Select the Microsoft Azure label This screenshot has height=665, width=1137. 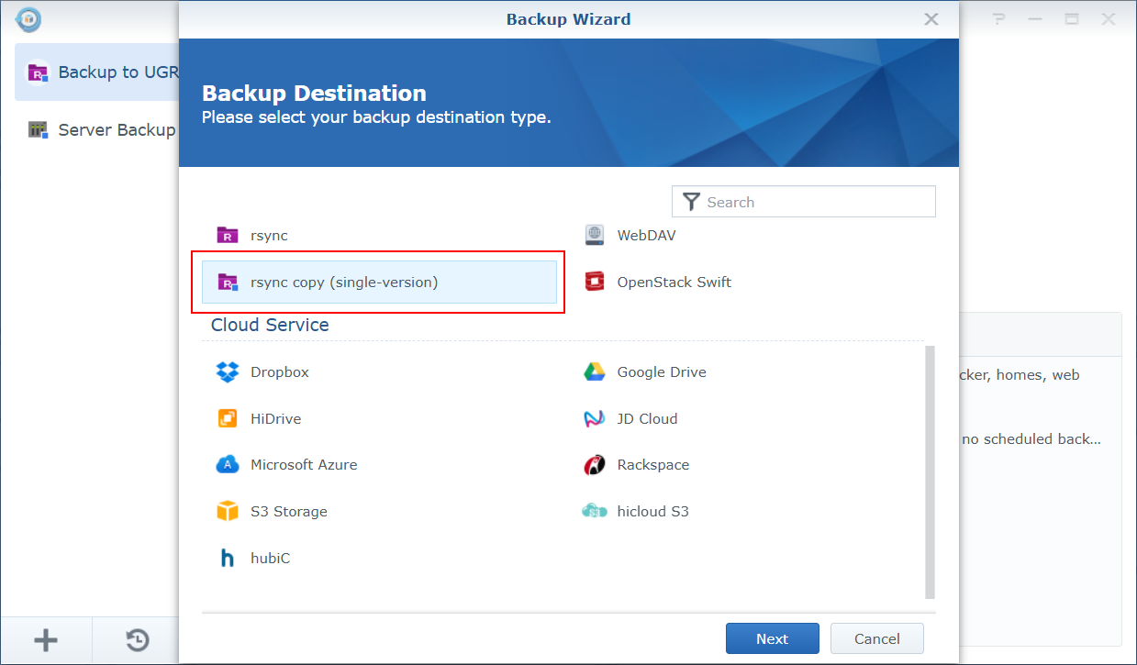pyautogui.click(x=304, y=465)
